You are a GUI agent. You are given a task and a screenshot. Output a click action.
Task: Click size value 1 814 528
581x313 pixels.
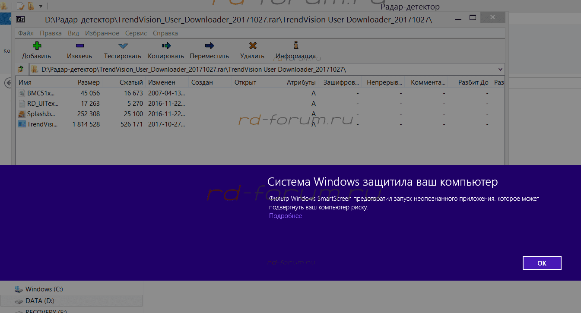(x=86, y=124)
